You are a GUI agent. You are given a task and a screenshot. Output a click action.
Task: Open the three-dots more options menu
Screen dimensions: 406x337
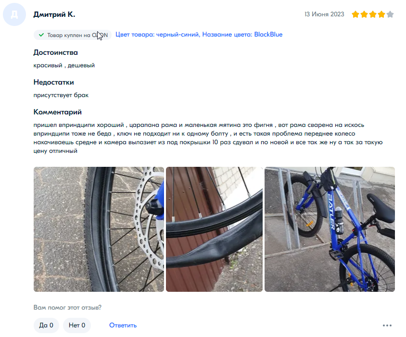[387, 325]
